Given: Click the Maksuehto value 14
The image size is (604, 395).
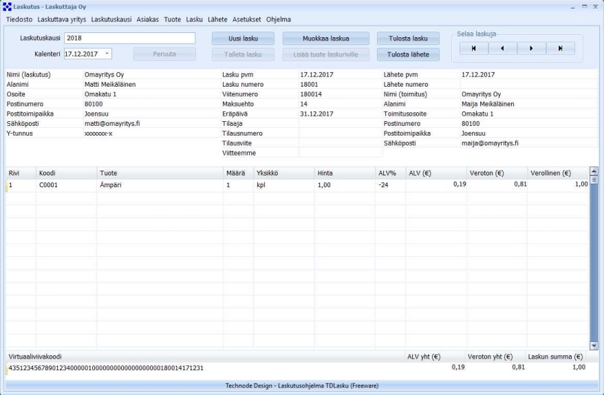Looking at the screenshot, I should click(x=303, y=104).
